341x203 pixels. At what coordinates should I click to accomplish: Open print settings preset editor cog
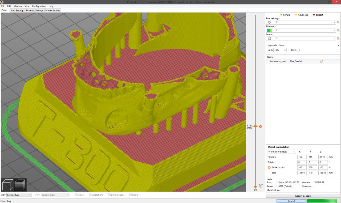point(338,23)
